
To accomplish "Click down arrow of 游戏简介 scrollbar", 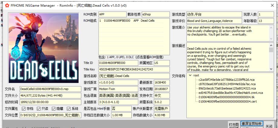I will pyautogui.click(x=271, y=39).
